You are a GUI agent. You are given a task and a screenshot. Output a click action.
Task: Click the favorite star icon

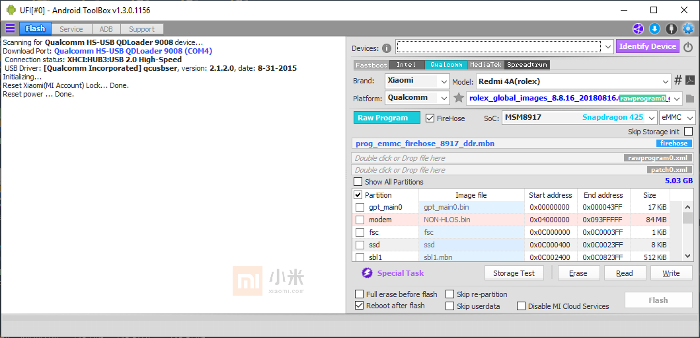(x=459, y=97)
